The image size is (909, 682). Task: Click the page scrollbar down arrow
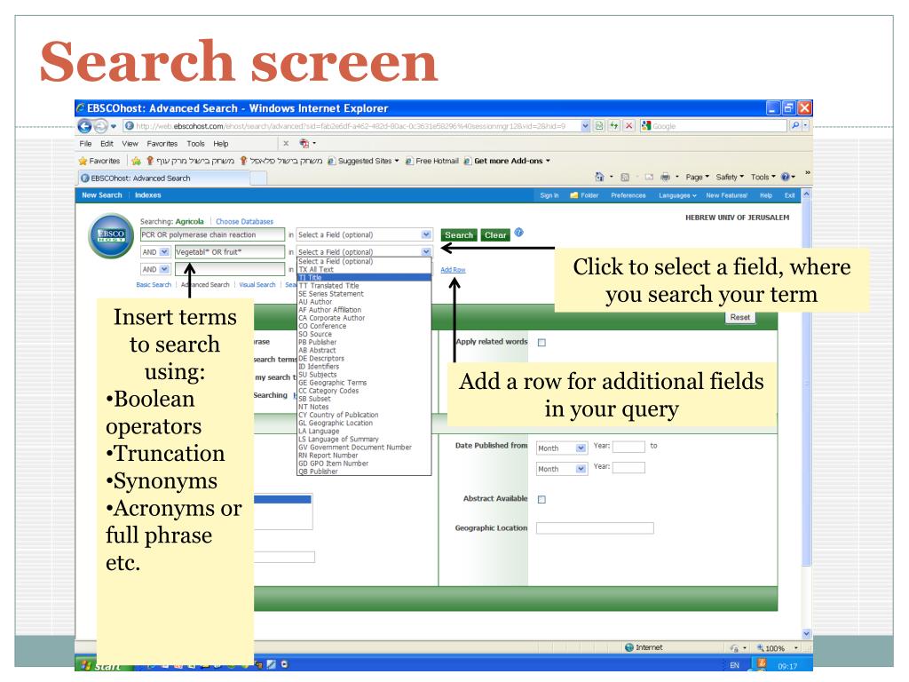point(806,634)
